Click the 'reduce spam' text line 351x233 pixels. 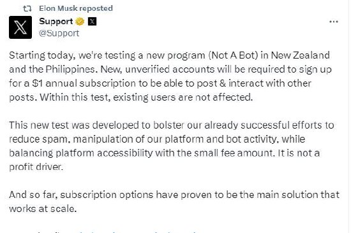tap(157, 139)
